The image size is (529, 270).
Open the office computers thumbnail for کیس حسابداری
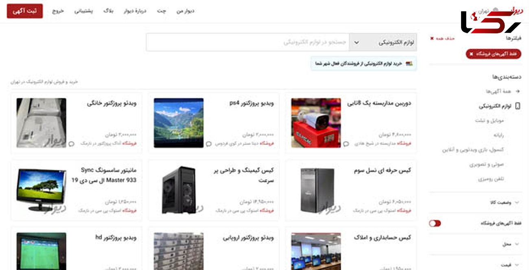pyautogui.click(x=316, y=251)
